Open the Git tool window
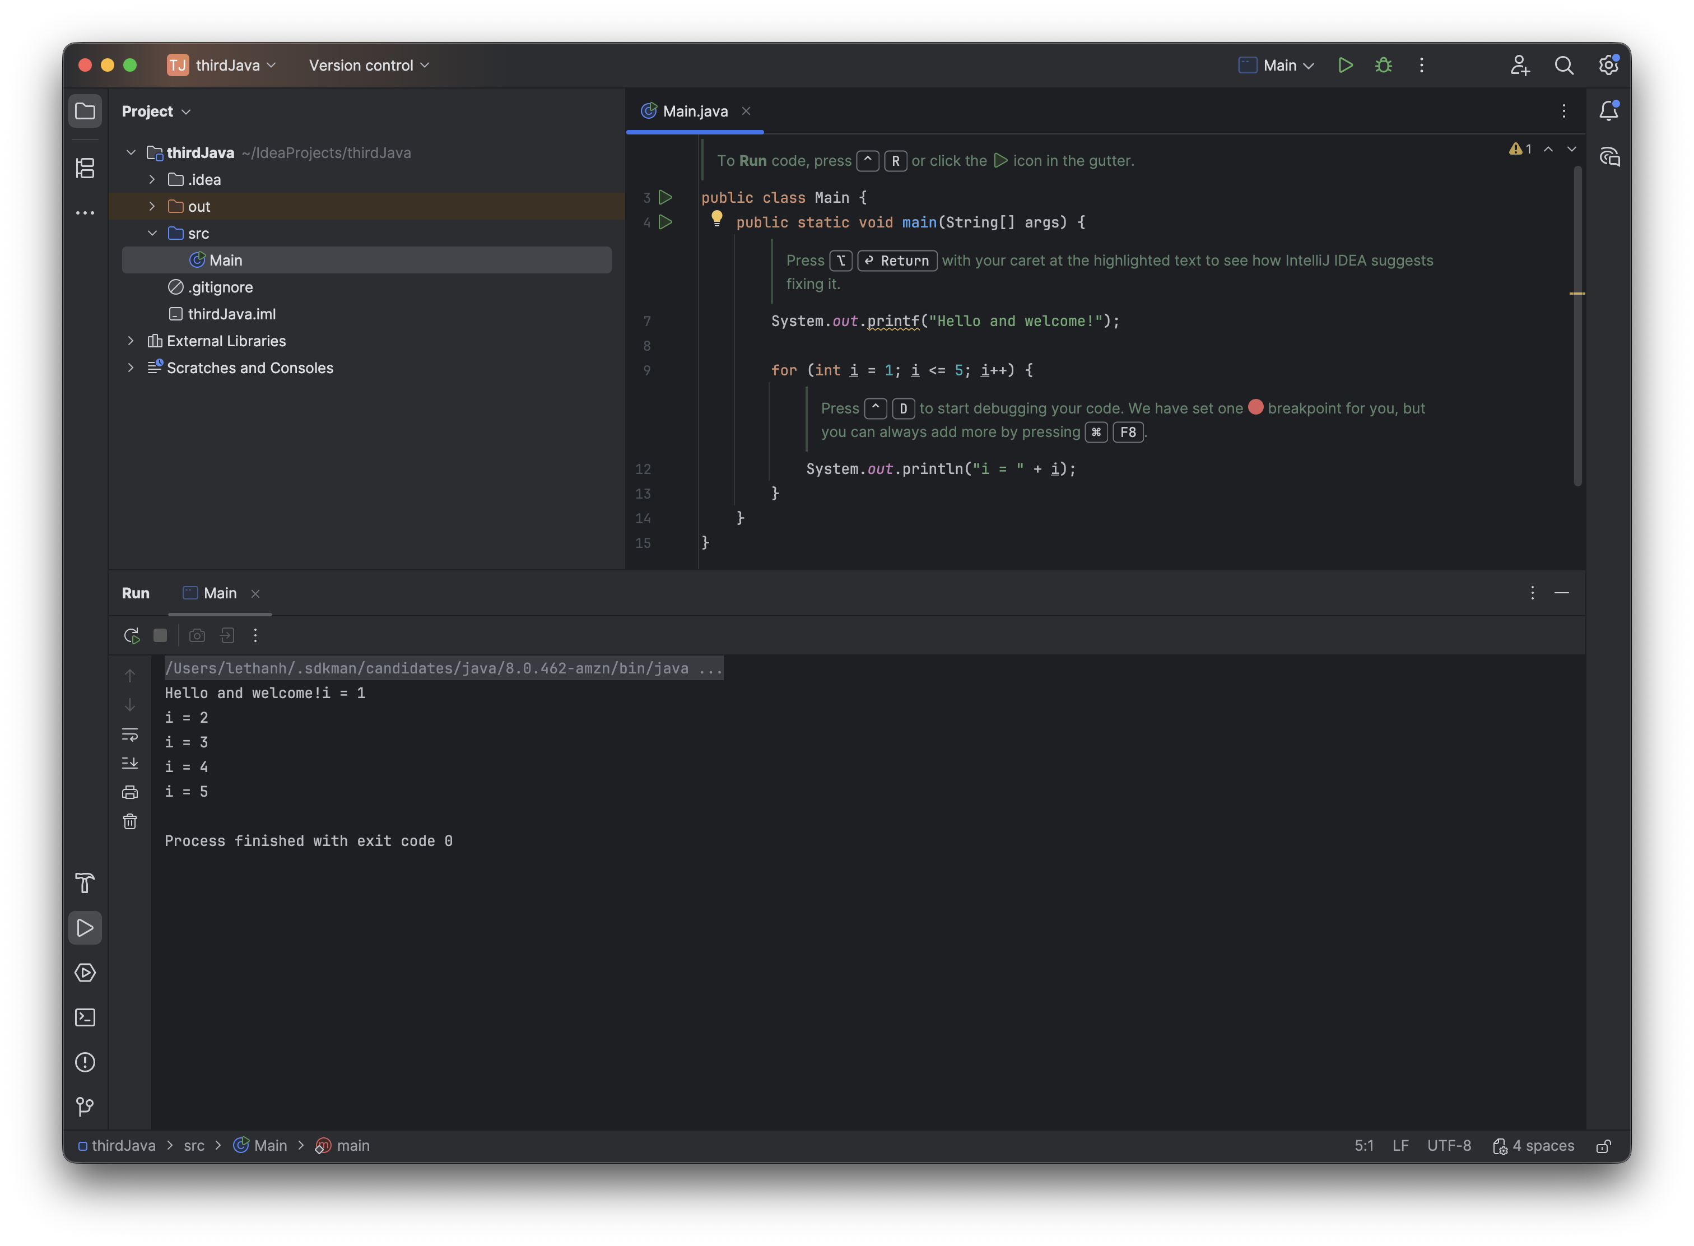 [85, 1106]
